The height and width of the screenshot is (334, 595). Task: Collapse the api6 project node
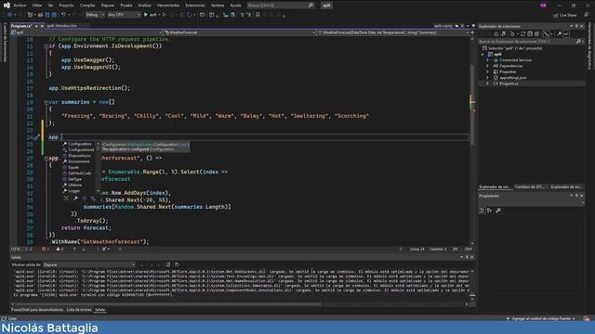(x=483, y=54)
